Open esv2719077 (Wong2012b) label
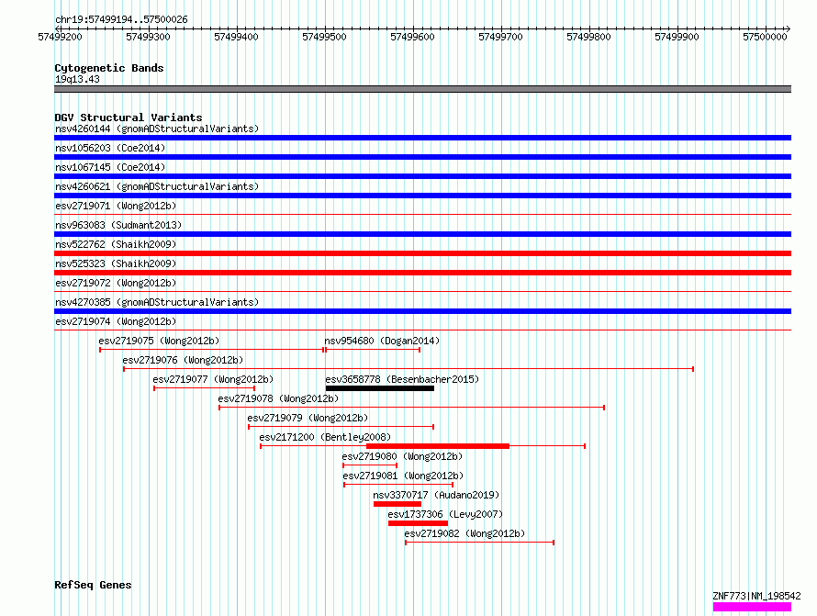The image size is (817, 616). click(x=213, y=379)
